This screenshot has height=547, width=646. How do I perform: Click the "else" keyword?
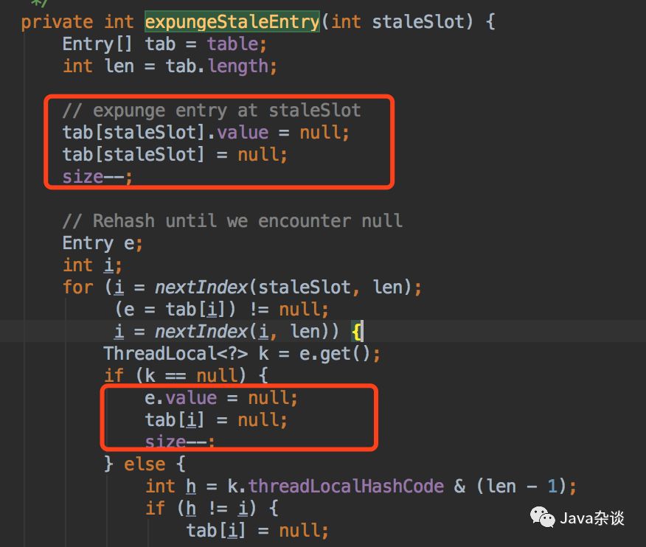pos(145,464)
